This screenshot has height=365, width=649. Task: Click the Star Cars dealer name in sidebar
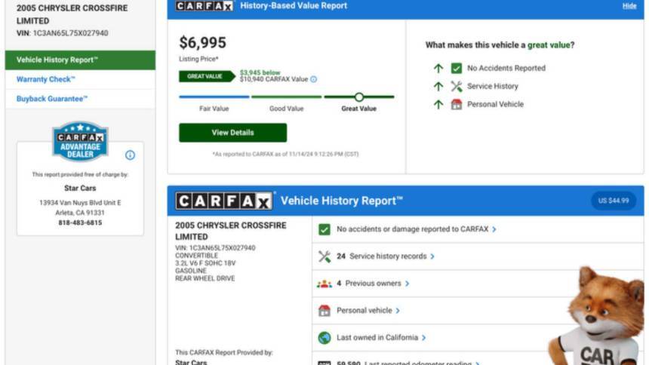coord(80,189)
